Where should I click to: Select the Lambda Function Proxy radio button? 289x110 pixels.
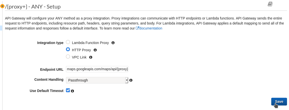(68, 42)
